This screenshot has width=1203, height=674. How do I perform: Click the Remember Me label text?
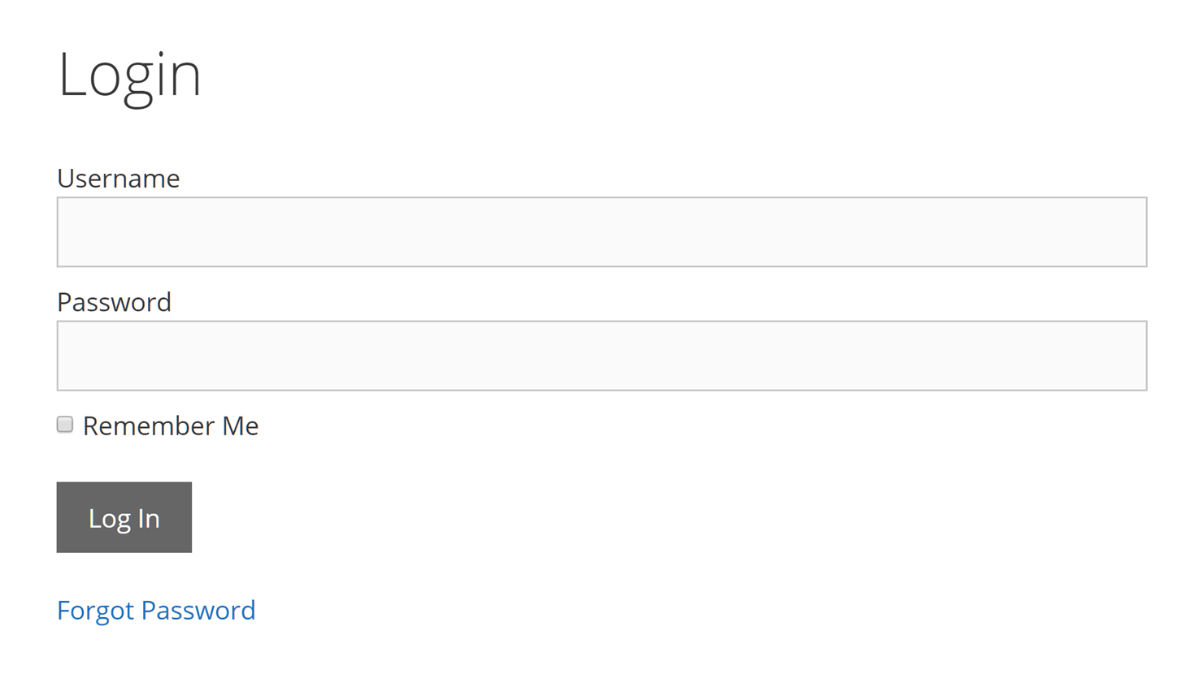point(171,426)
